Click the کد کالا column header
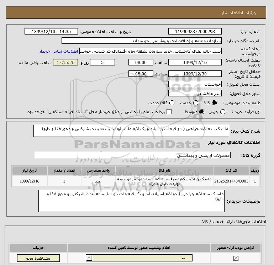 231,170
